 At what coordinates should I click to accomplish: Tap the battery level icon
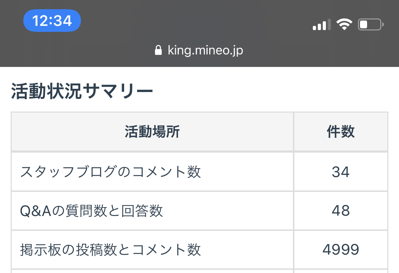point(370,25)
